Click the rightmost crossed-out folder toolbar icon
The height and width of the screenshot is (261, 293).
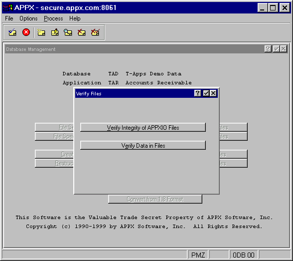click(95, 32)
